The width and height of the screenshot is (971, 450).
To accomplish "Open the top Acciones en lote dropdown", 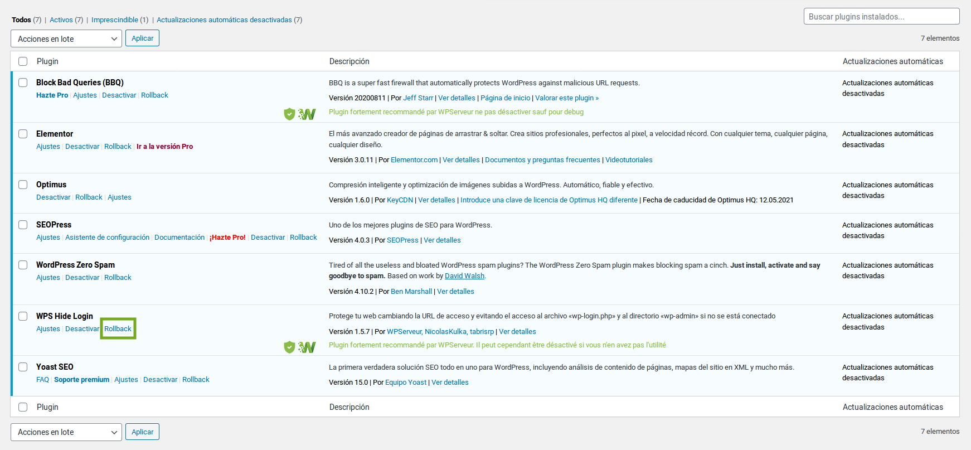I will [66, 39].
